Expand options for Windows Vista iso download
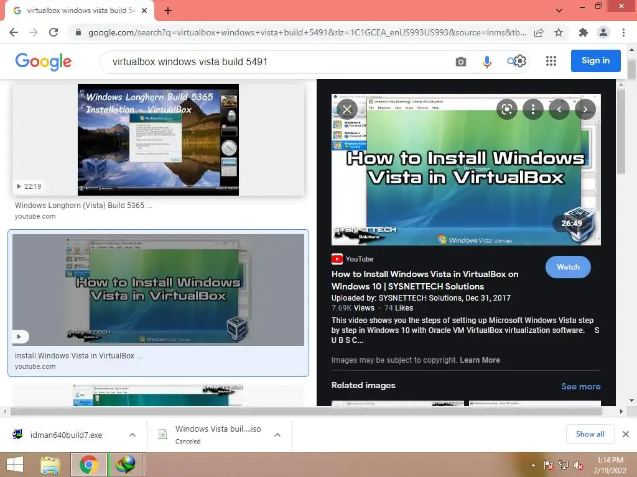637x477 pixels. pyautogui.click(x=277, y=435)
